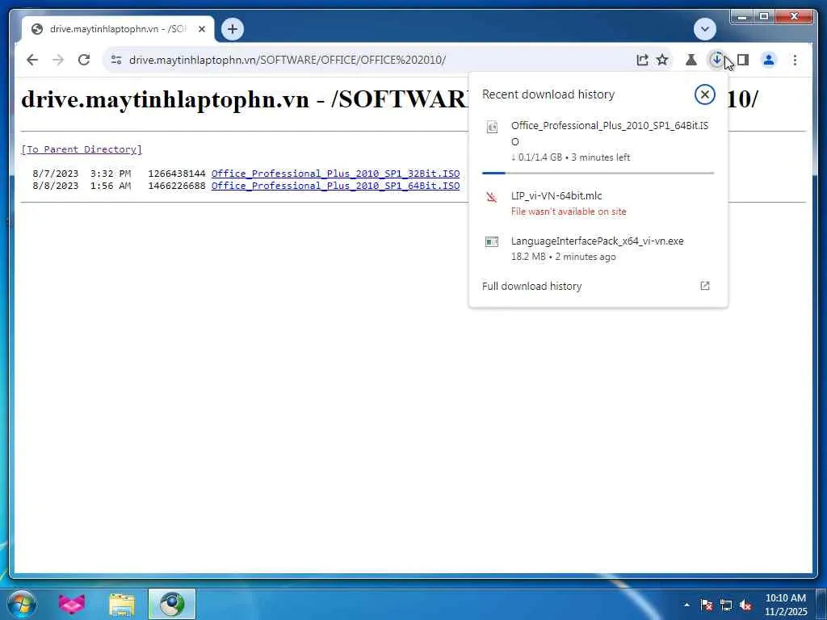Image resolution: width=827 pixels, height=620 pixels.
Task: Click the '3 minutes left' status text
Action: [x=601, y=157]
